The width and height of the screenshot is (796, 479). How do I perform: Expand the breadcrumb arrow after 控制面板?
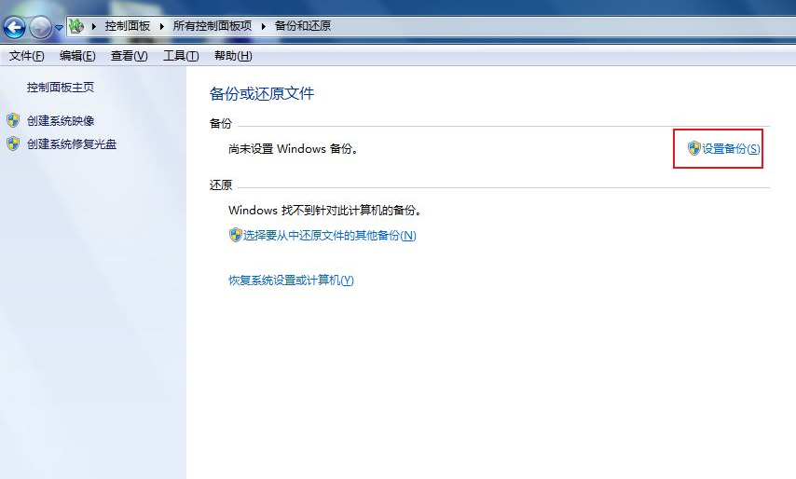[x=162, y=26]
